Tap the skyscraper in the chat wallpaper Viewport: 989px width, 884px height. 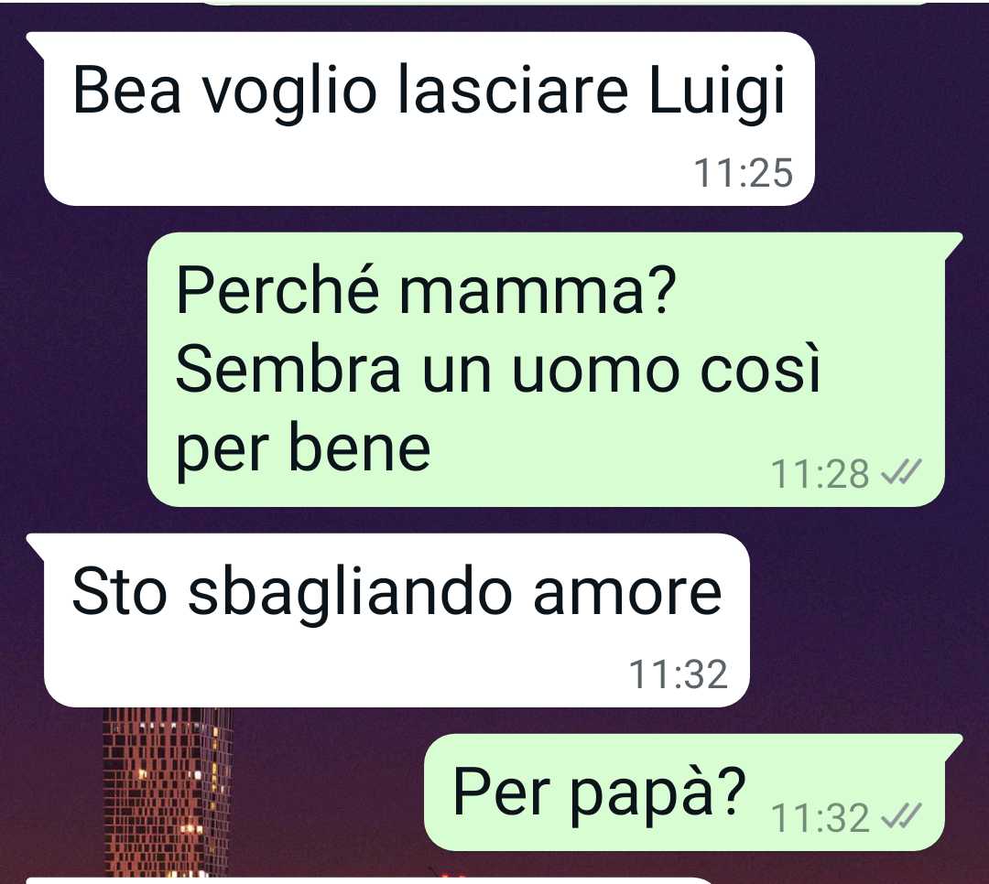[168, 792]
